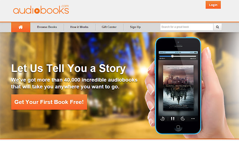Viewport: 239px width, 149px height.
Task: Select Sign Up in navigation bar
Action: pyautogui.click(x=135, y=27)
